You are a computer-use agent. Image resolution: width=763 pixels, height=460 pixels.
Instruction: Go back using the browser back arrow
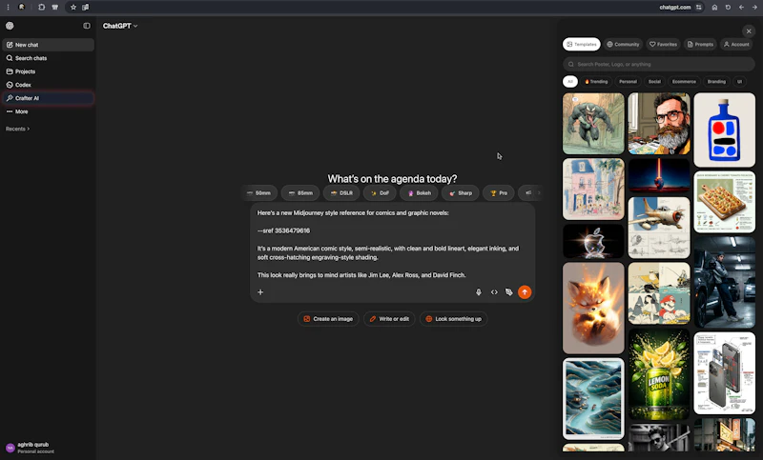[x=741, y=8]
